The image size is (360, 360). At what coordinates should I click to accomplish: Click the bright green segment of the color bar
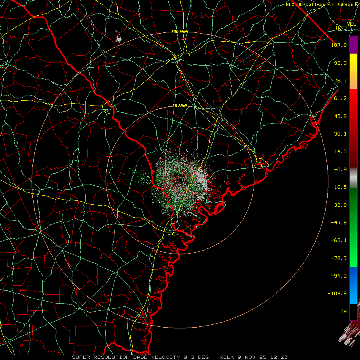coord(353,227)
